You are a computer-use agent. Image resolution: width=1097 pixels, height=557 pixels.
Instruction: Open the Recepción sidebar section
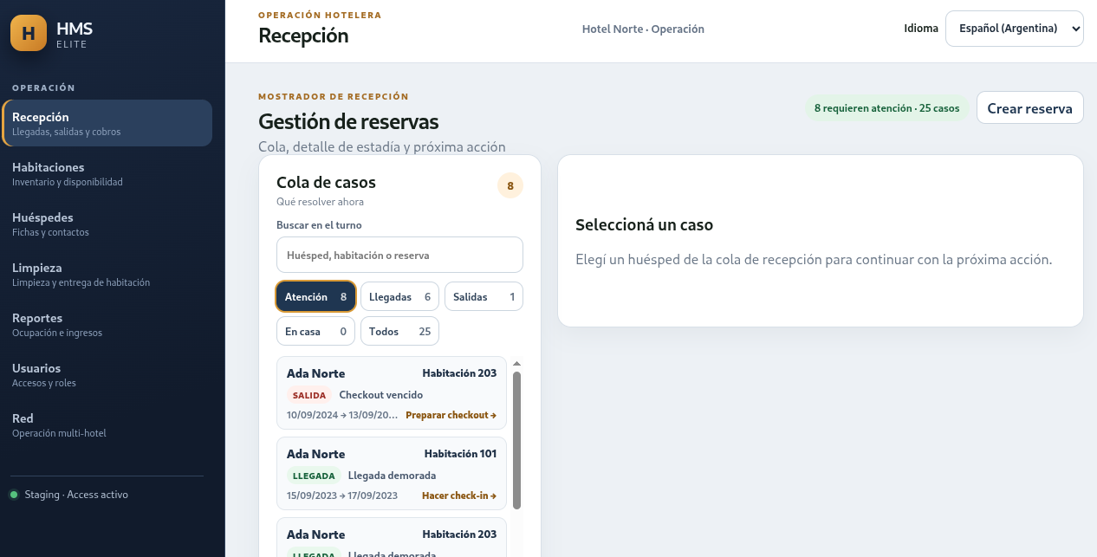click(x=107, y=123)
